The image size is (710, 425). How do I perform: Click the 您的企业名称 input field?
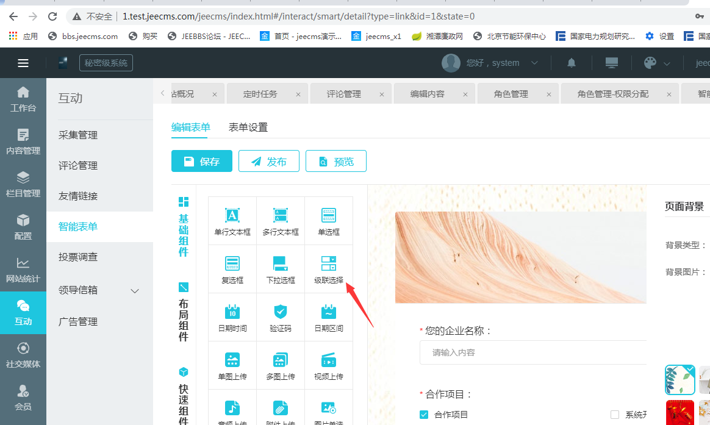tap(533, 352)
